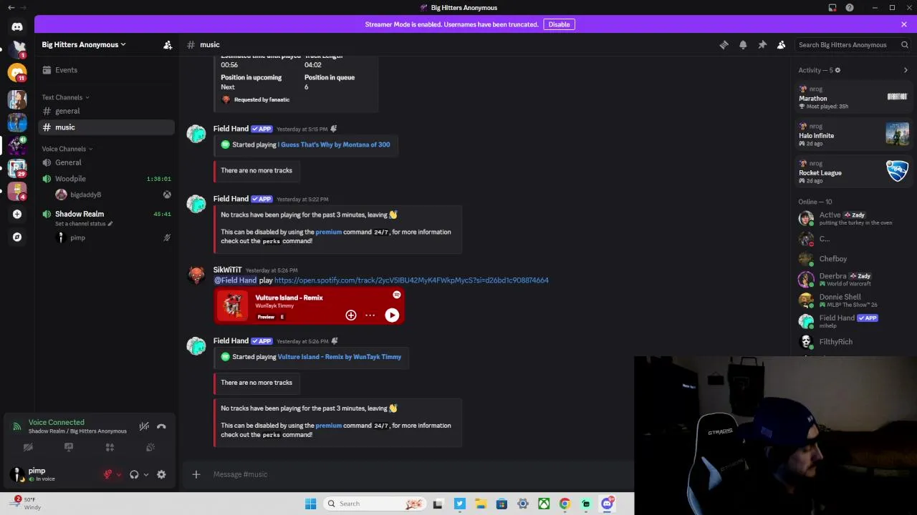Open soundboard icon in voice panel
The height and width of the screenshot is (515, 917).
pyautogui.click(x=150, y=447)
